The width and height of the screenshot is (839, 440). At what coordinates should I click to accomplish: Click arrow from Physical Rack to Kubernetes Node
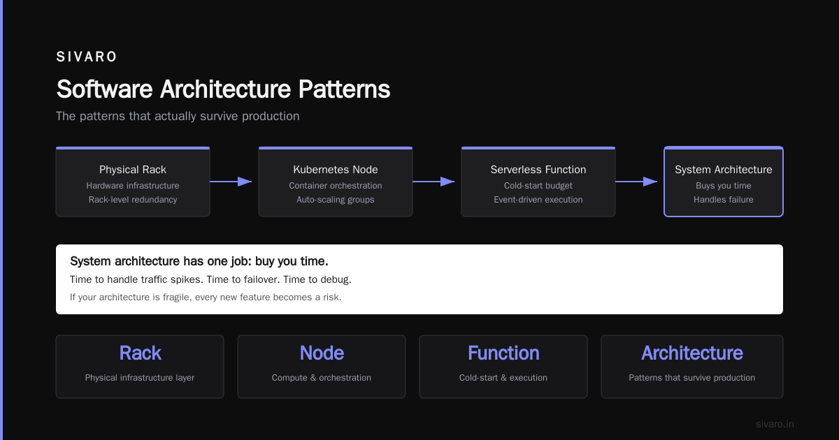pyautogui.click(x=231, y=182)
